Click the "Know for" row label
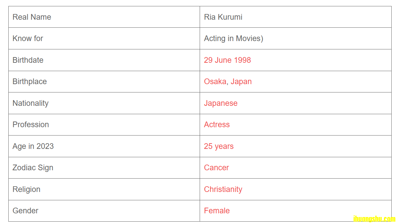The height and width of the screenshot is (224, 397). 28,38
